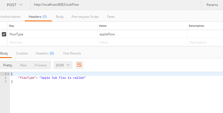Select the Preview view button
The image size is (223, 113).
pyautogui.click(x=41, y=65)
